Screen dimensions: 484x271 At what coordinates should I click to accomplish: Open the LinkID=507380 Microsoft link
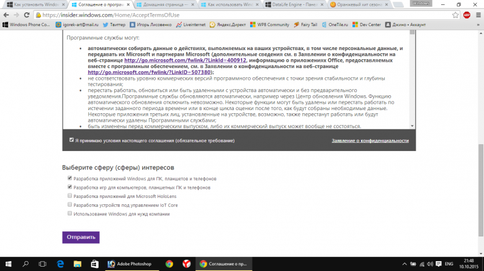point(150,72)
